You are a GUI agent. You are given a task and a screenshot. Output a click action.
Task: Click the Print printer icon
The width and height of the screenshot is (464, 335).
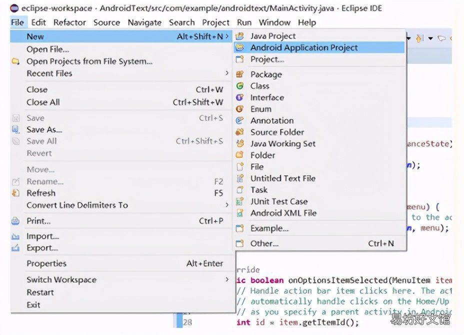[x=15, y=221]
